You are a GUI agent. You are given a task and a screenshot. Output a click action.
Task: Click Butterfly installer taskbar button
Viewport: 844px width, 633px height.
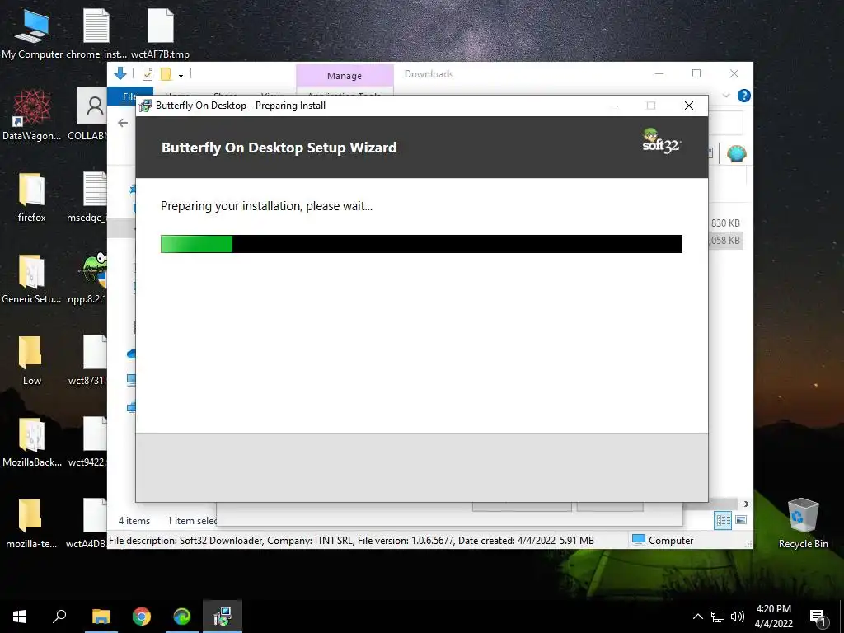223,617
